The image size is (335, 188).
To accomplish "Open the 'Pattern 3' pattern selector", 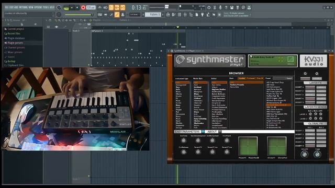I will click(x=153, y=15).
